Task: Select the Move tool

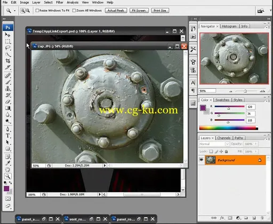Action: 7,35
